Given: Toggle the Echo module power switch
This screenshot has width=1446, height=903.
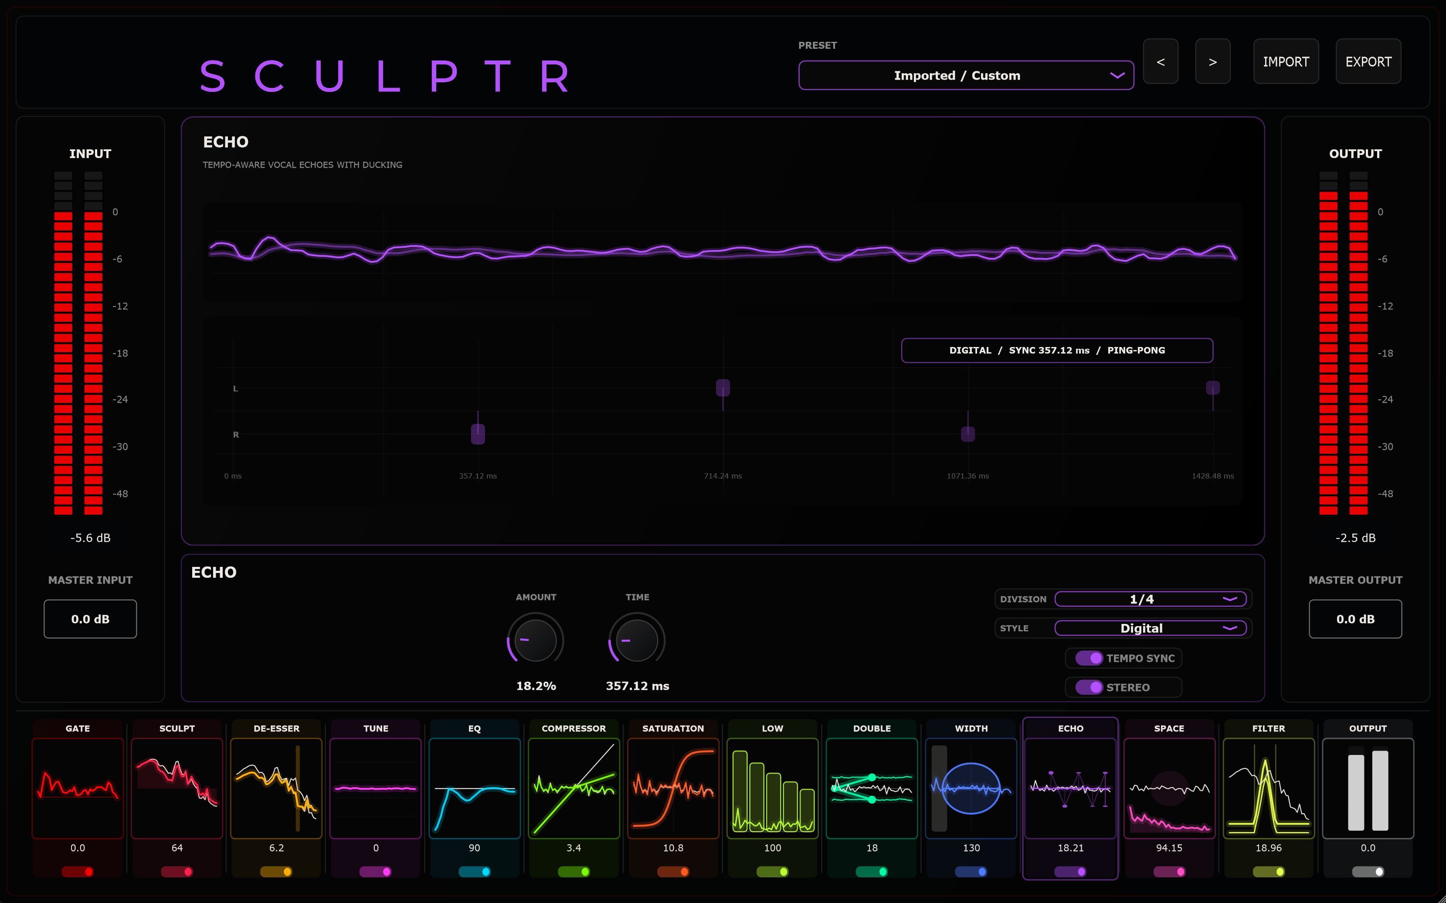Looking at the screenshot, I should [x=1070, y=872].
